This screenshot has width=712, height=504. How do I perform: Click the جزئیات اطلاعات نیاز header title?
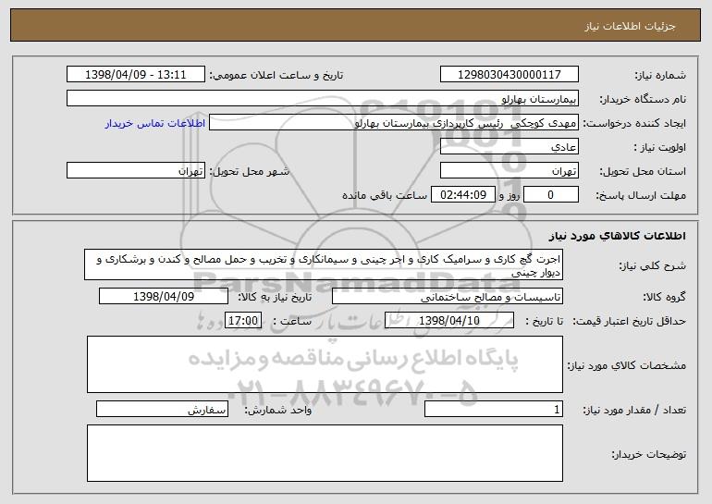tap(630, 26)
